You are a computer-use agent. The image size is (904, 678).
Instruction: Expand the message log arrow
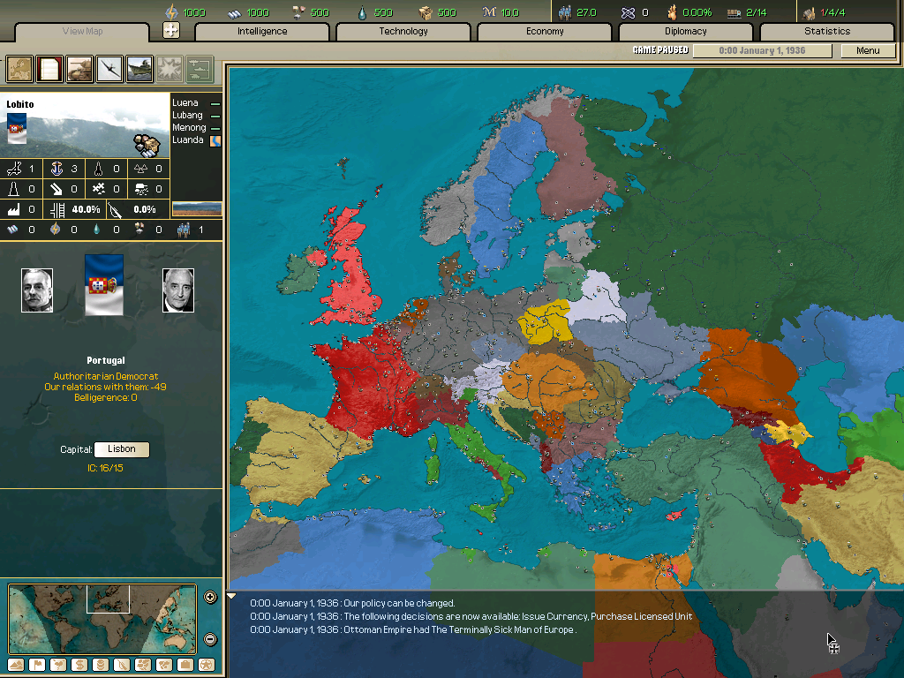pyautogui.click(x=231, y=594)
